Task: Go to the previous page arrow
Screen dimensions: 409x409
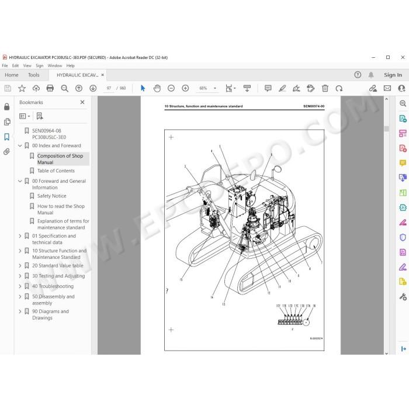Action: [79, 88]
